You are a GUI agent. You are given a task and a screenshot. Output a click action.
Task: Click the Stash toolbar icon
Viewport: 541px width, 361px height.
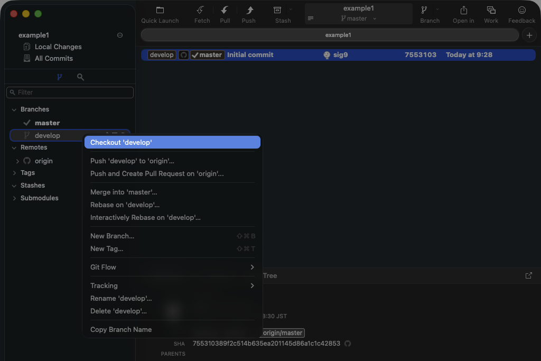[277, 11]
